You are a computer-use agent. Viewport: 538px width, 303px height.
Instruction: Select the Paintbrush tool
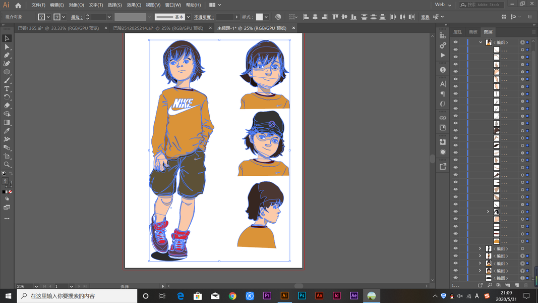coord(7,80)
